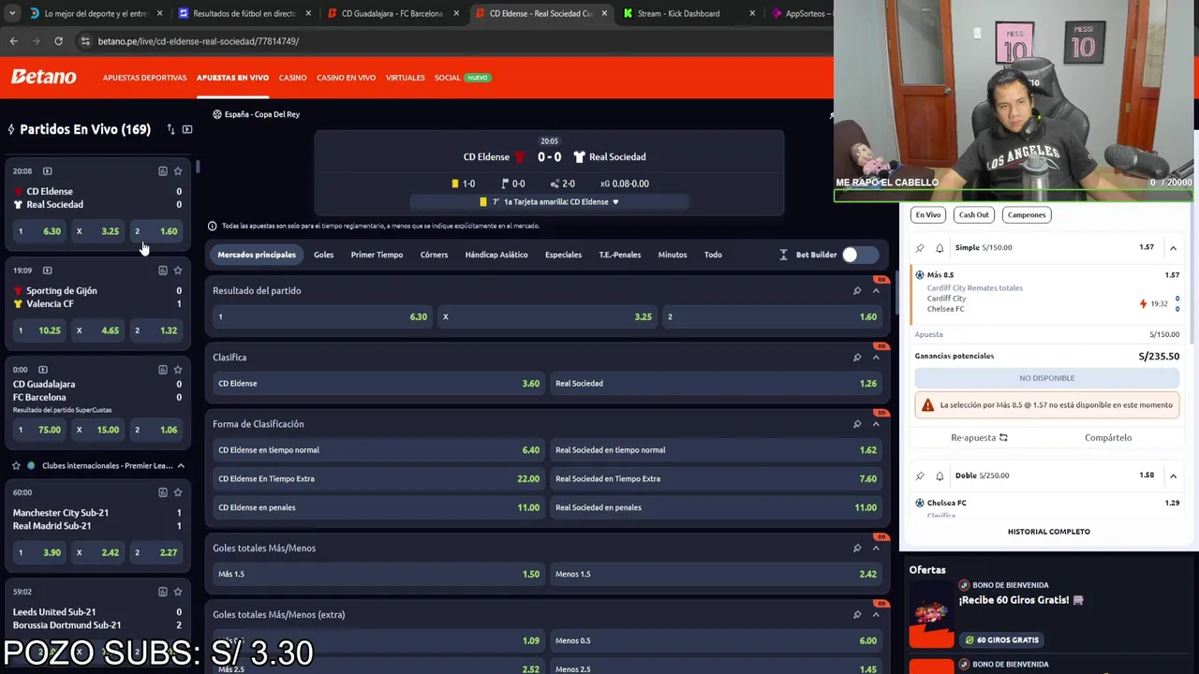
Task: Open Apuestas Deportivas menu
Action: [144, 78]
